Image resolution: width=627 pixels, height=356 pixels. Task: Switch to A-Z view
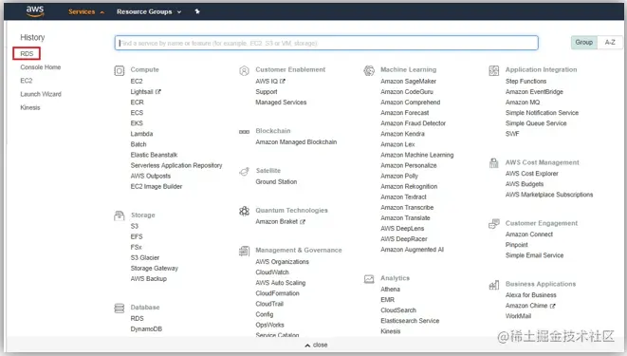pyautogui.click(x=610, y=42)
